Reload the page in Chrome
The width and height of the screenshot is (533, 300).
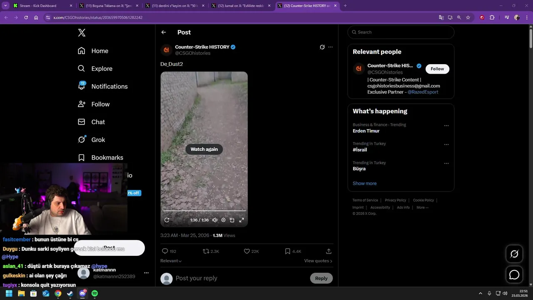pyautogui.click(x=26, y=17)
